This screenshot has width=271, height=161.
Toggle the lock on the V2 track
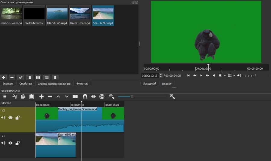(x=17, y=118)
